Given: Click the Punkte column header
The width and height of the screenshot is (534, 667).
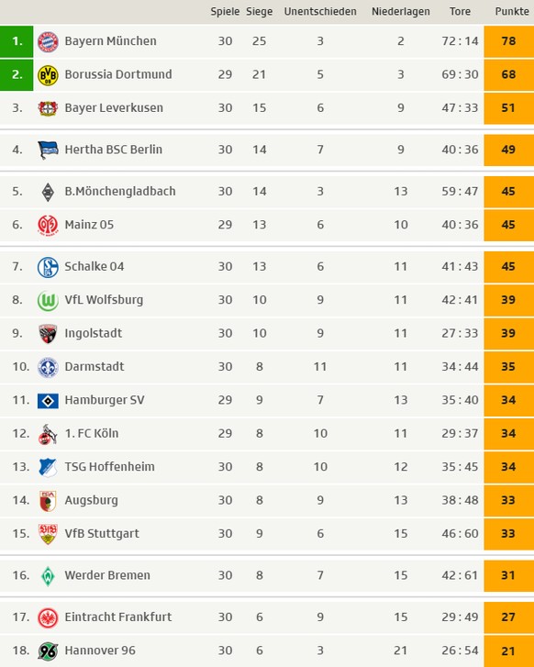Looking at the screenshot, I should pos(512,12).
